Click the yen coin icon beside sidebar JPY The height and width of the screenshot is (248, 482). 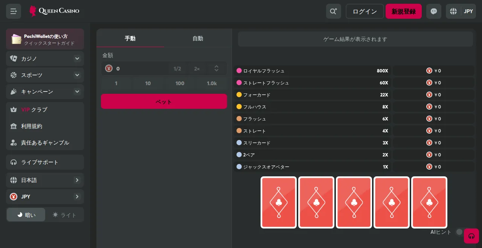click(x=14, y=197)
